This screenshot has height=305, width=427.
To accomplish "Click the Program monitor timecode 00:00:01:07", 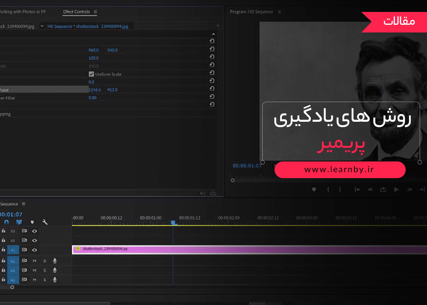I will click(247, 166).
